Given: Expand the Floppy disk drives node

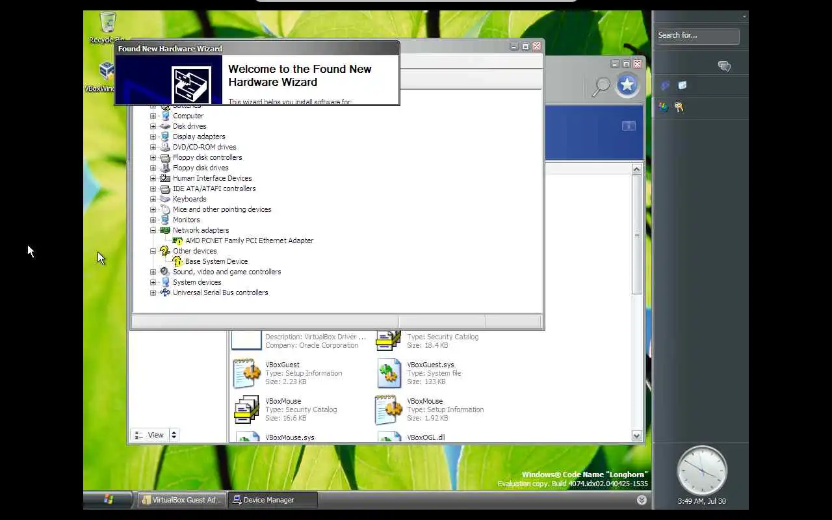Looking at the screenshot, I should click(x=153, y=168).
